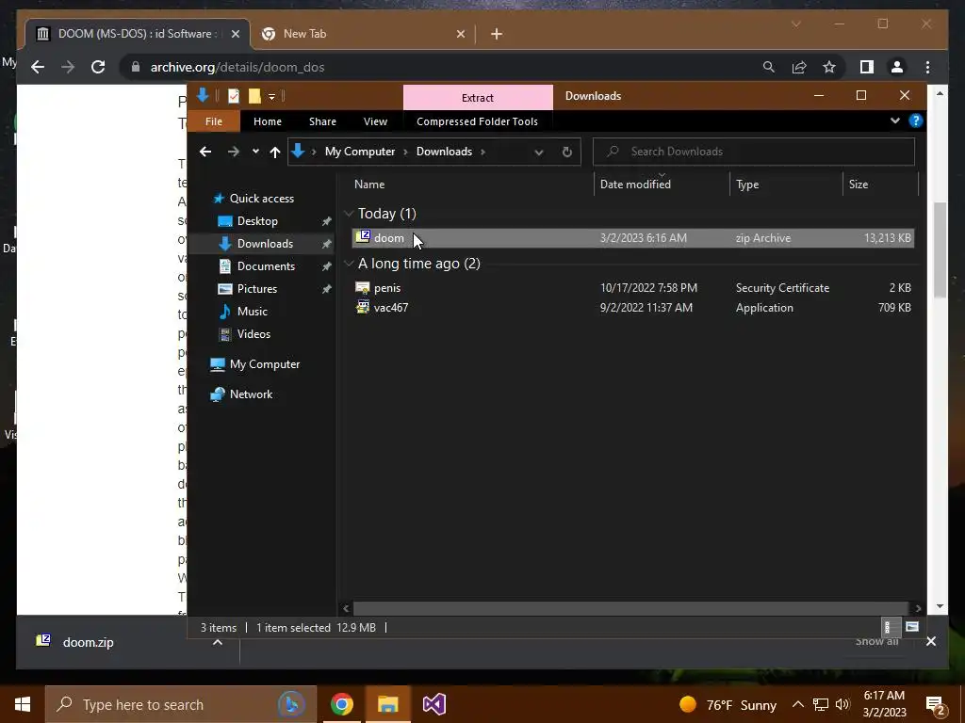Image resolution: width=965 pixels, height=723 pixels.
Task: Switch to the New Tab tab in Chrome
Action: [363, 34]
